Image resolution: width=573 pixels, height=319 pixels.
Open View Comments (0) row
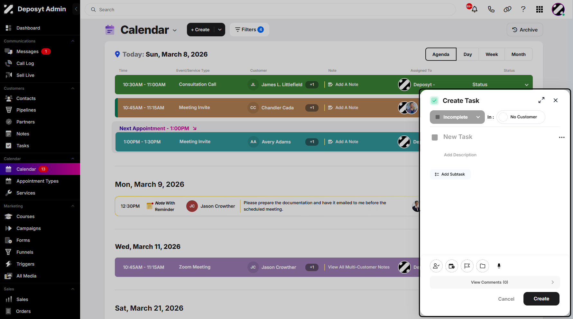click(495, 282)
